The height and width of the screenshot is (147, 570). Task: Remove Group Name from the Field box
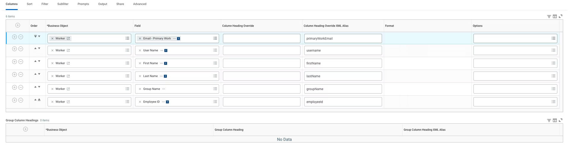coord(140,89)
